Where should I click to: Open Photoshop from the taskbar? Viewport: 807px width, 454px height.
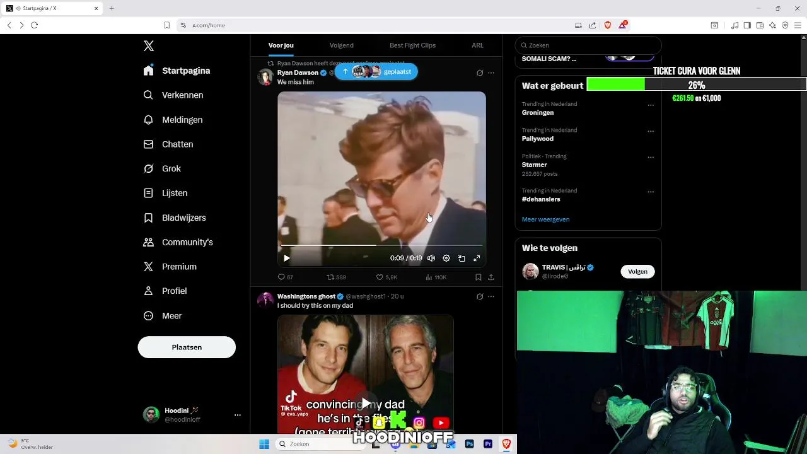click(x=469, y=444)
